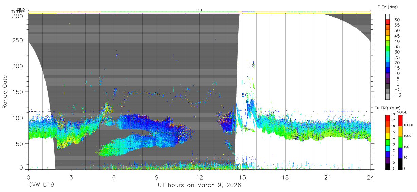Image resolution: width=417 pixels, height=192 pixels.
Task: Click the '50' range gate tick label
Action: 20,143
